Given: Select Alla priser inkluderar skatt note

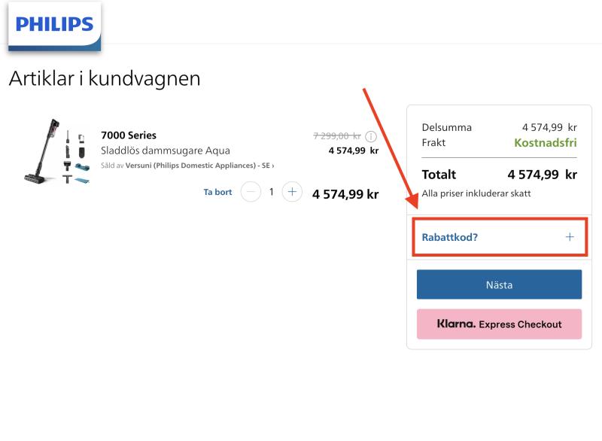Looking at the screenshot, I should pos(476,193).
